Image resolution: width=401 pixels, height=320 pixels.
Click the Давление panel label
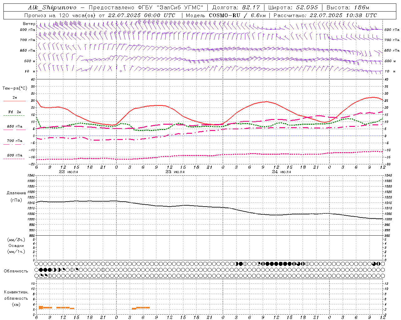click(16, 193)
